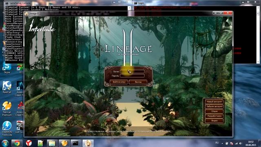261x147 pixels.
Task: Click the Забыли аккаунт button
Action: pyautogui.click(x=214, y=106)
